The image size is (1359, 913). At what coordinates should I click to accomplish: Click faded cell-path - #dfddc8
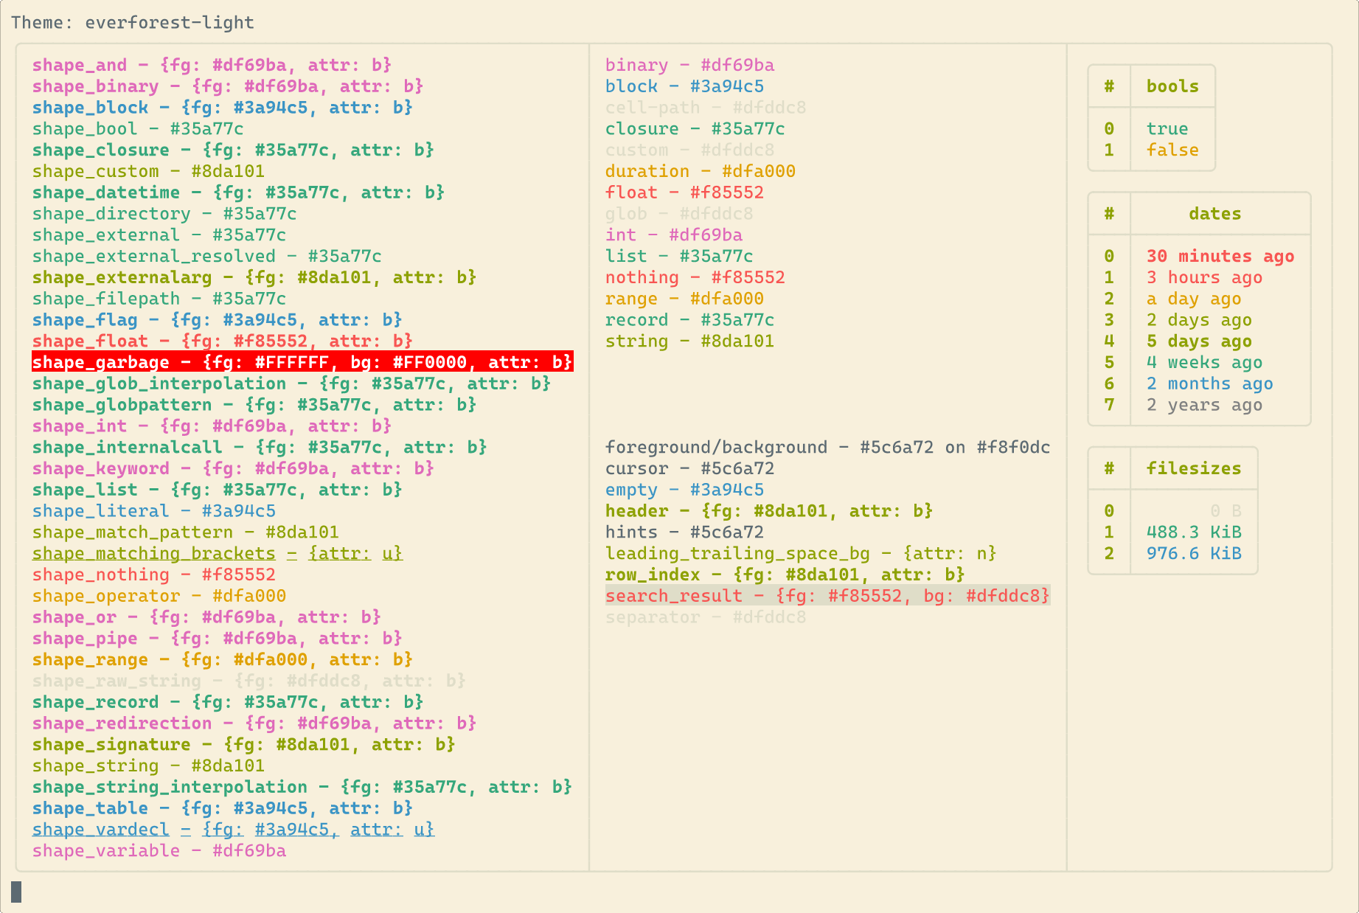(706, 108)
